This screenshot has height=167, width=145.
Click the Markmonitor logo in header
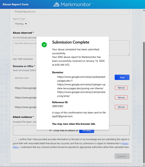pyautogui.click(x=72, y=4)
